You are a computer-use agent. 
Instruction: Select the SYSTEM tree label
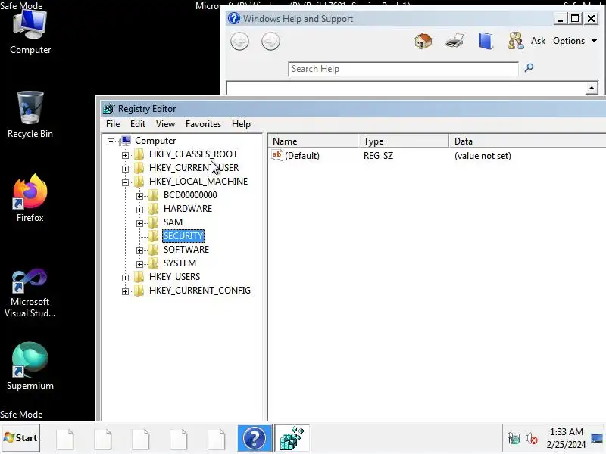point(180,263)
